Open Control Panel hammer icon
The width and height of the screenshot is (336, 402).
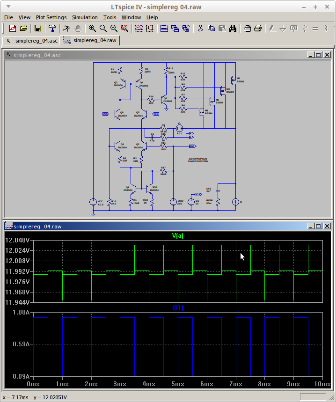pyautogui.click(x=52, y=28)
